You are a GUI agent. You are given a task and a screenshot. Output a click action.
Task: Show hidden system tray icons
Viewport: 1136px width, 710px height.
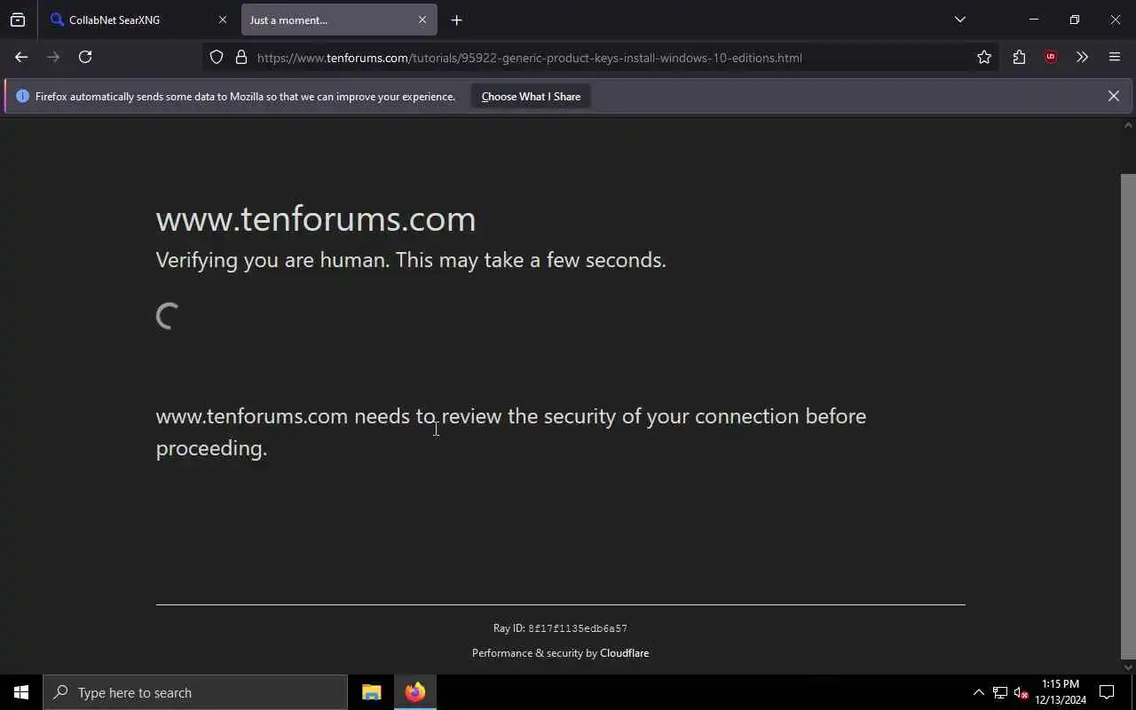pyautogui.click(x=978, y=692)
